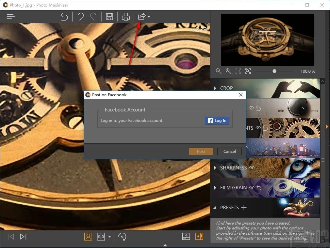The image size is (330, 248).
Task: Select single image view mode
Action: click(88, 237)
